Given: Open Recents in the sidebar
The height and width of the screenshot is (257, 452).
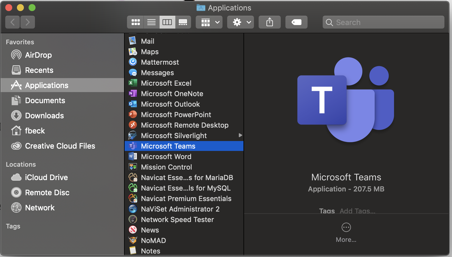Looking at the screenshot, I should 62,70.
